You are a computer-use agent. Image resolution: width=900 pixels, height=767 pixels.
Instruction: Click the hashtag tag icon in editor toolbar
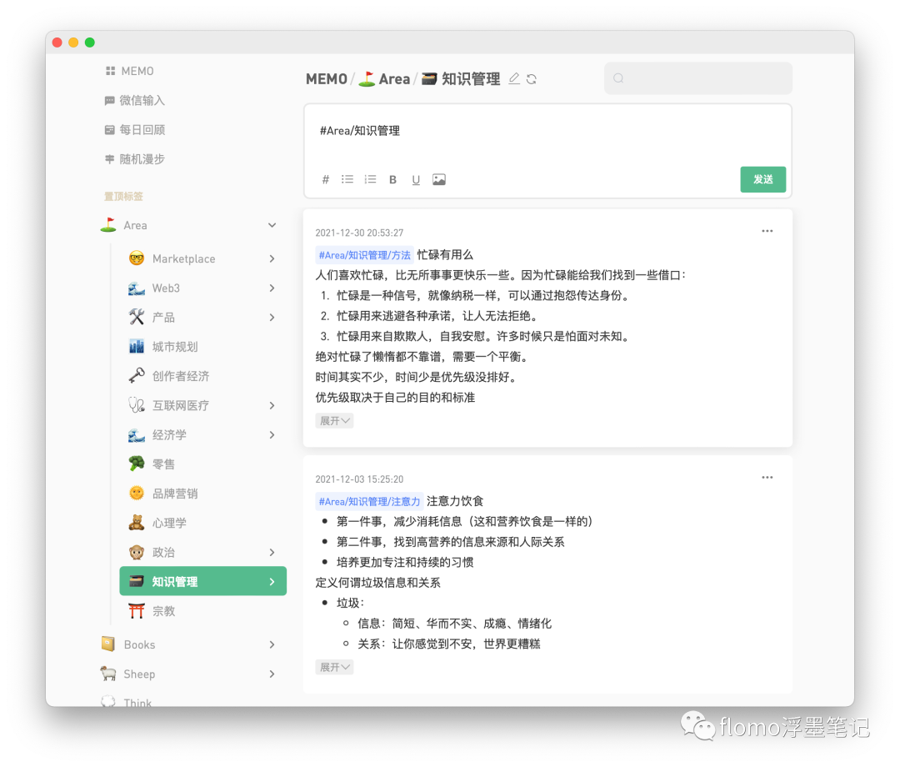tap(326, 180)
